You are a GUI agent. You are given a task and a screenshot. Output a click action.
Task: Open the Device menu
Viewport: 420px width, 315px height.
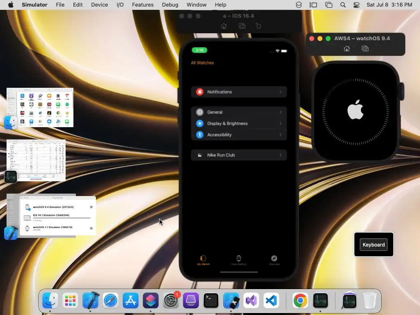pyautogui.click(x=99, y=5)
